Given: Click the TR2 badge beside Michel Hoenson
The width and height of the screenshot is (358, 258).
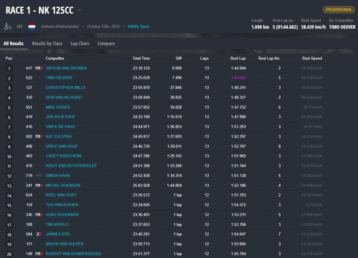Looking at the screenshot, I should coord(39,185).
